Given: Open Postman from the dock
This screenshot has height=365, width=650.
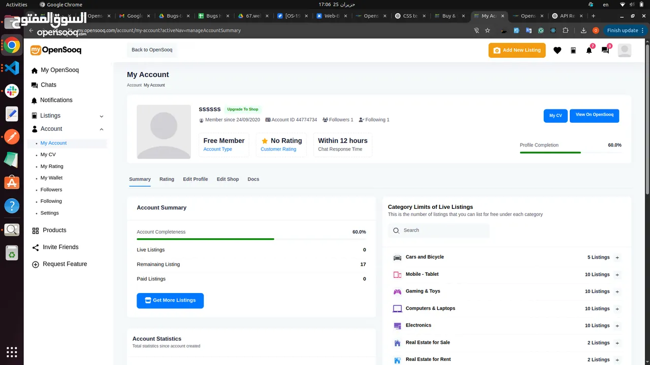Looking at the screenshot, I should (x=12, y=137).
